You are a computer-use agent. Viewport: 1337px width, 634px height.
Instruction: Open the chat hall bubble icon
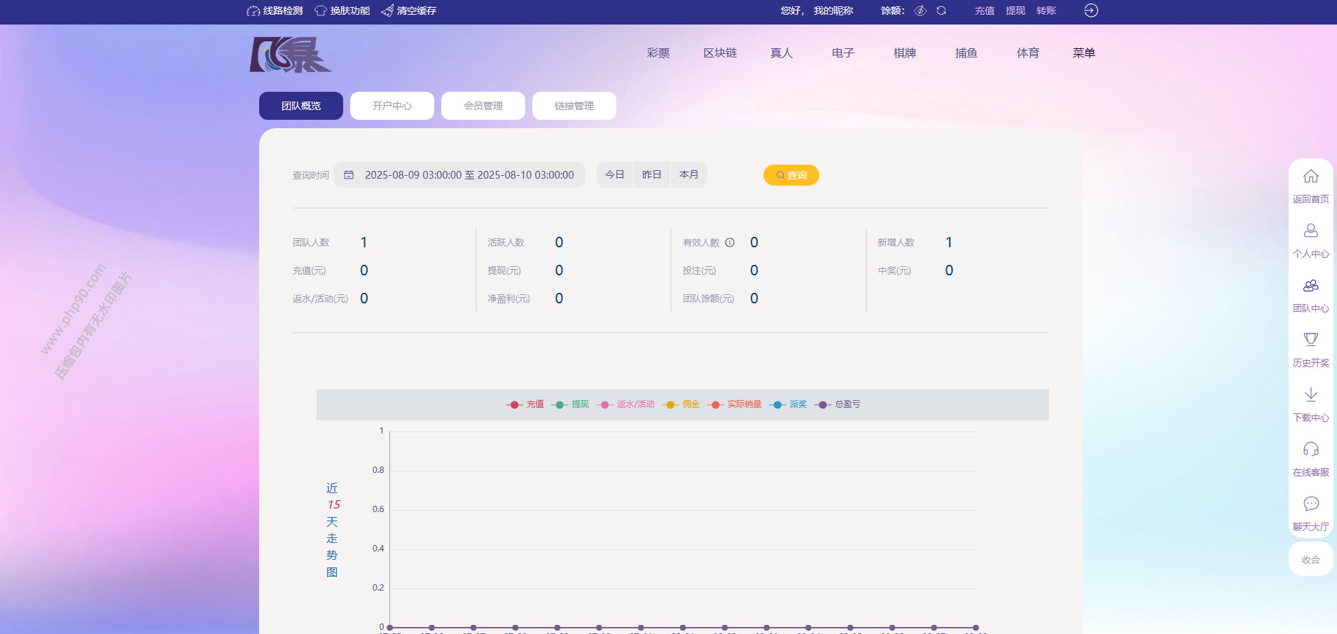[x=1310, y=504]
